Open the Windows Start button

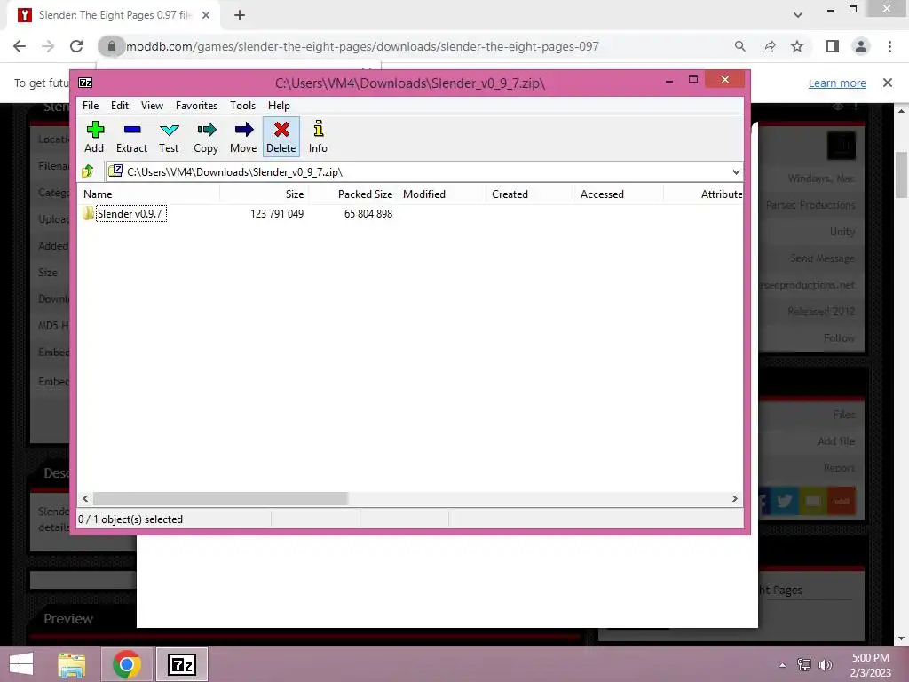click(21, 664)
